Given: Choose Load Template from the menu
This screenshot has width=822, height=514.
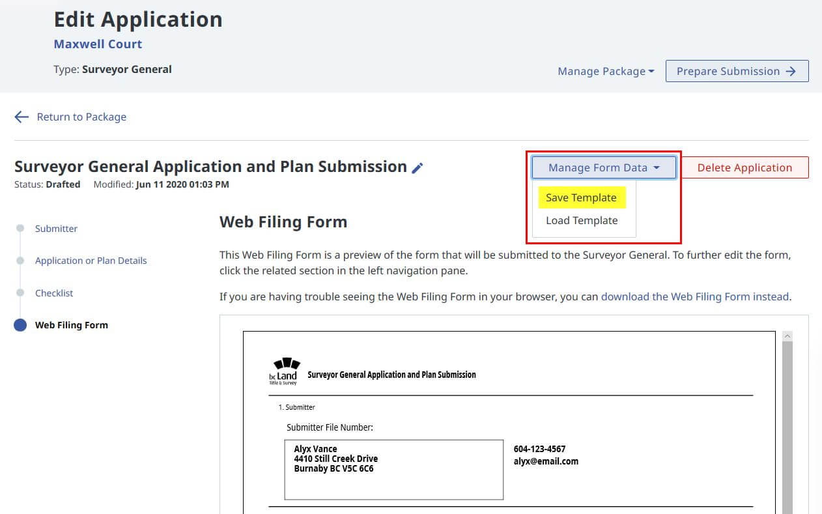Looking at the screenshot, I should tap(582, 221).
